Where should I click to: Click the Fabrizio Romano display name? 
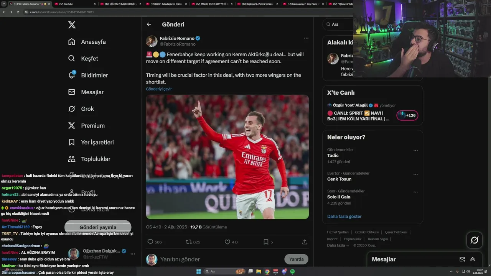pos(177,38)
